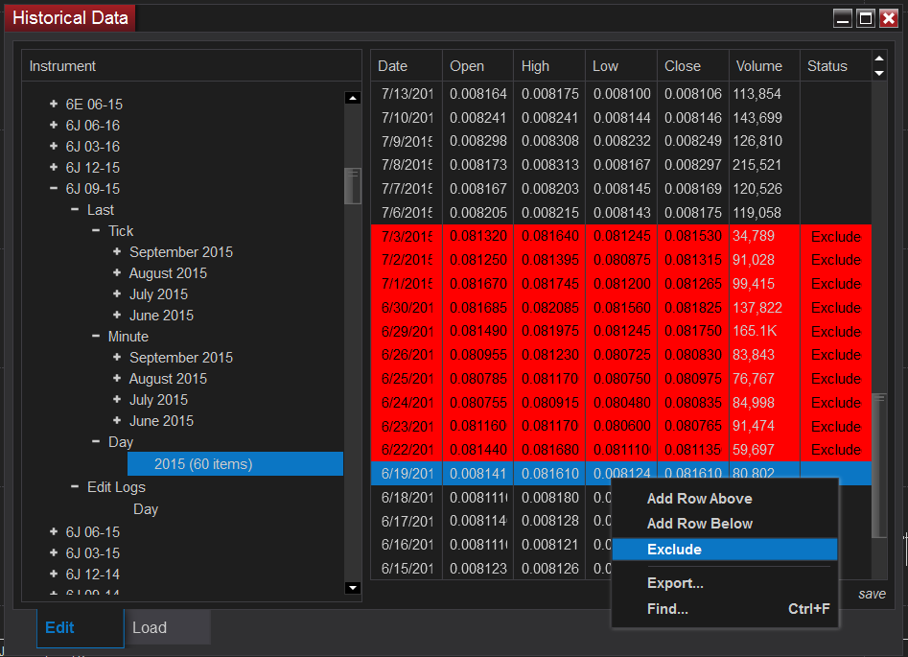Click Exclude status in 6/30 row

[x=836, y=308]
